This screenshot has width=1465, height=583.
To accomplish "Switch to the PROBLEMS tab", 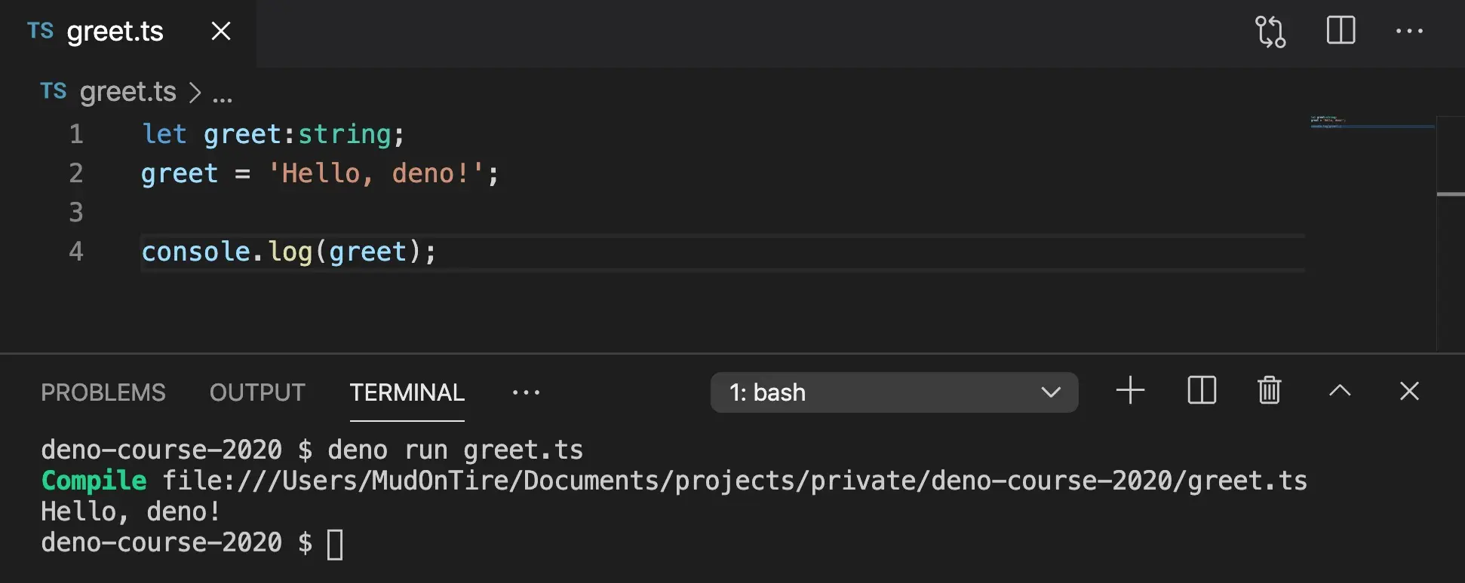I will (103, 392).
